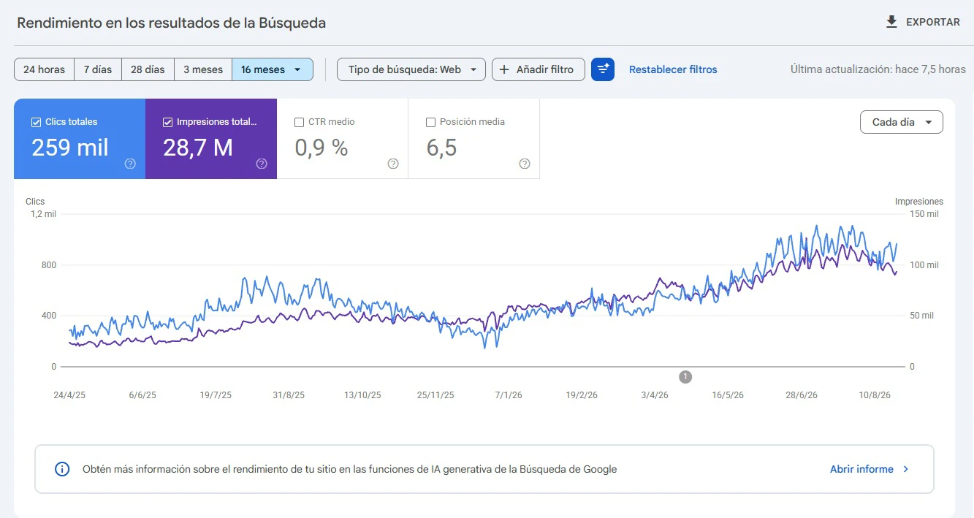The height and width of the screenshot is (518, 974).
Task: Click the 1,2 mil axis label
Action: click(x=43, y=214)
